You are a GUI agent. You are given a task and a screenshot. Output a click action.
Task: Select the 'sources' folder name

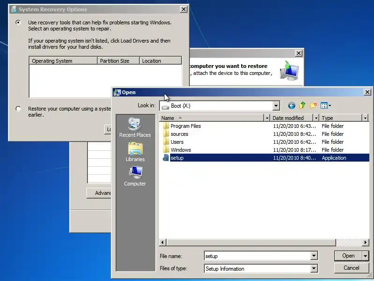180,134
